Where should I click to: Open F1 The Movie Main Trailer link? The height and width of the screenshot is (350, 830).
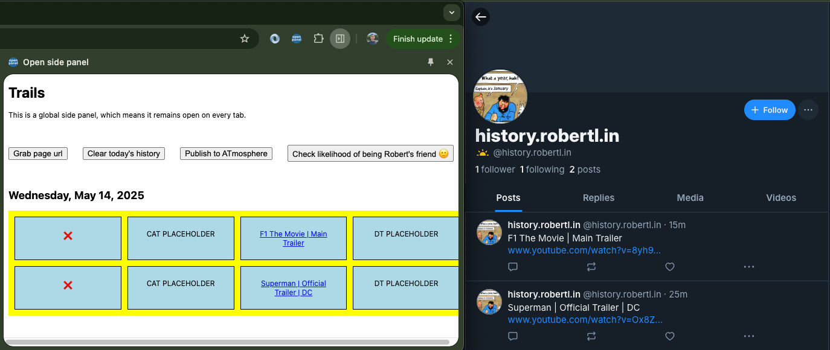294,238
